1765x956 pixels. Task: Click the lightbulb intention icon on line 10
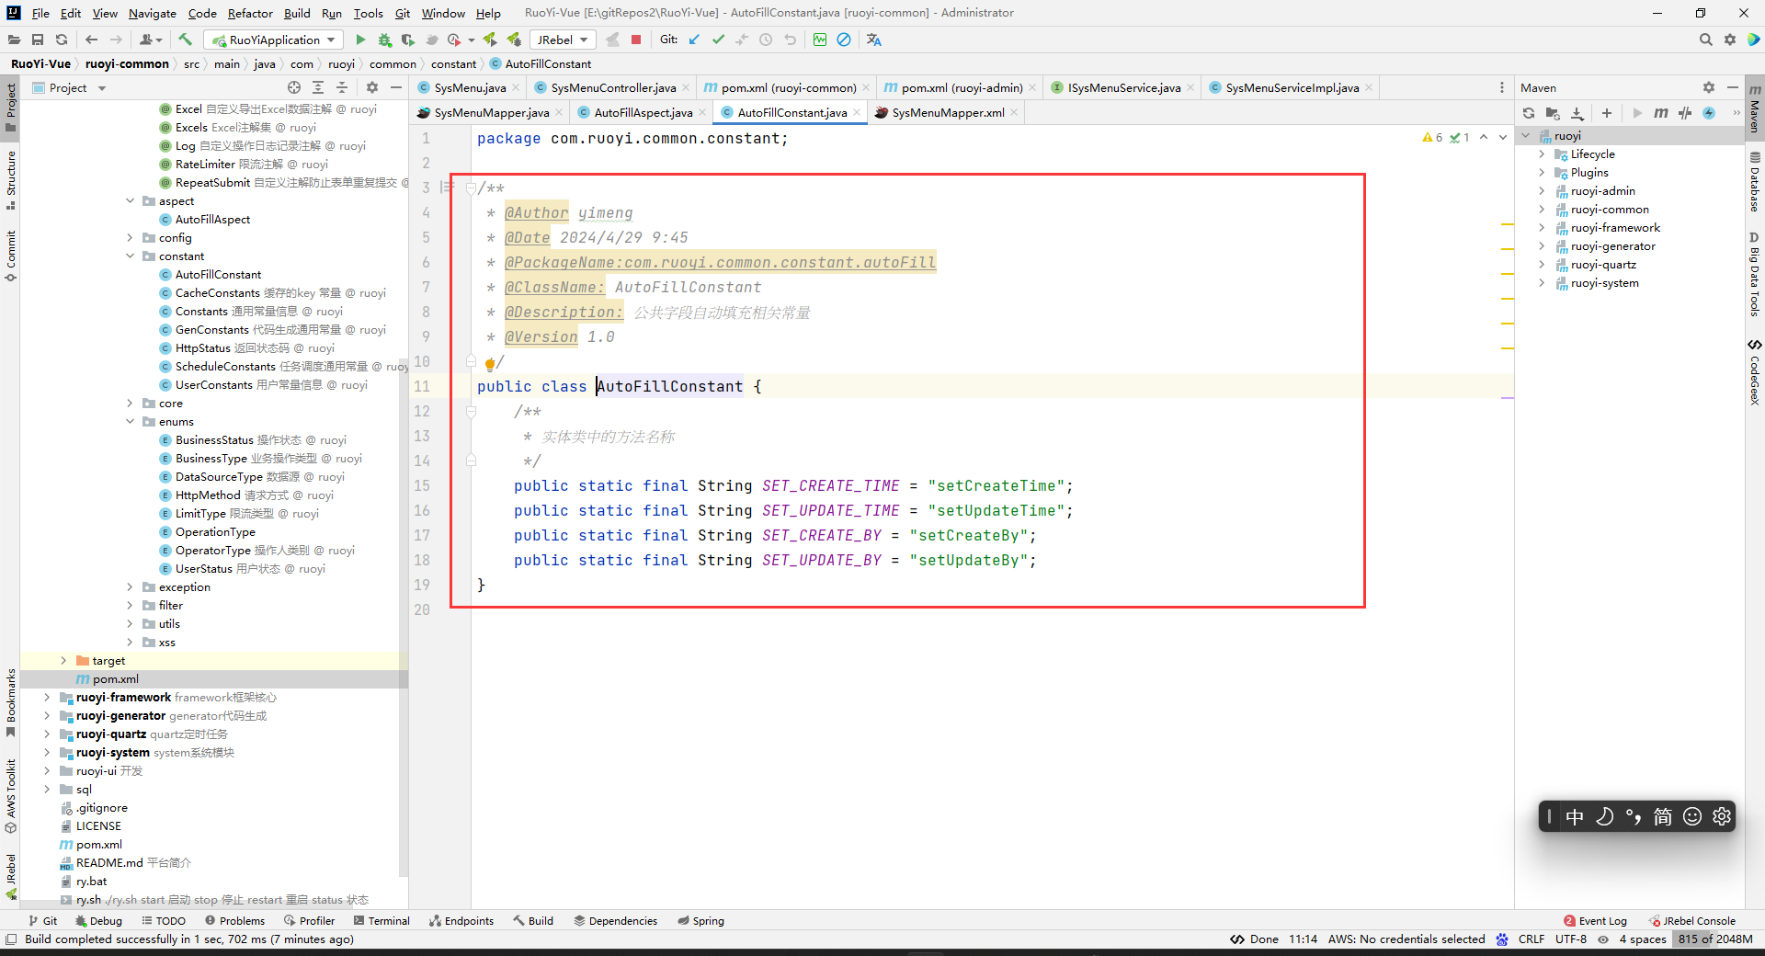click(490, 364)
